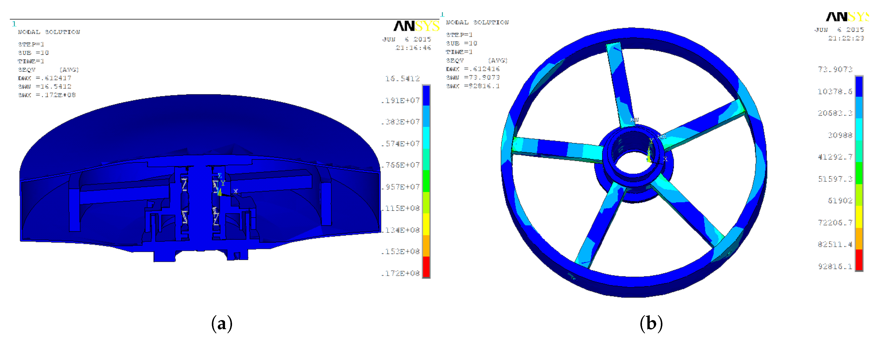Click the red segment of right legend

859,260
